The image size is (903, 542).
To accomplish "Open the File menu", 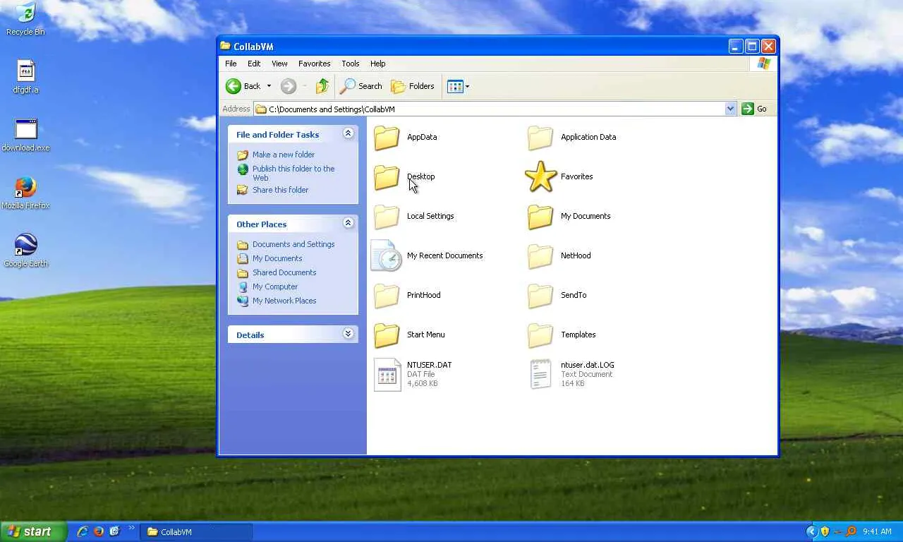I will [x=231, y=64].
